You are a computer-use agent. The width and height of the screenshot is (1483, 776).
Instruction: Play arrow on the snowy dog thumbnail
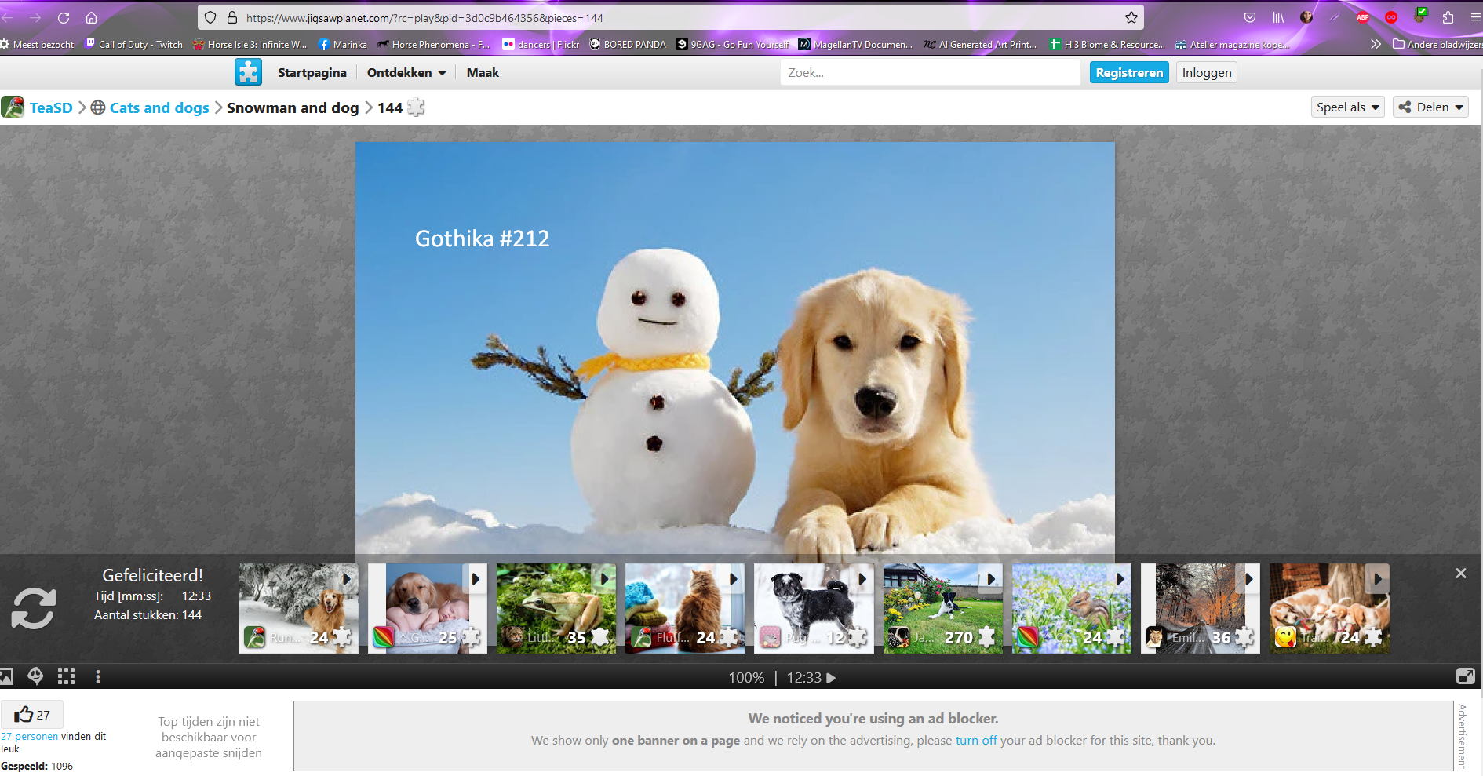pos(347,579)
